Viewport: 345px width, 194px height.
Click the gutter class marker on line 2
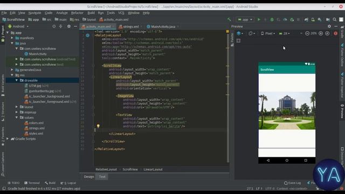point(87,36)
